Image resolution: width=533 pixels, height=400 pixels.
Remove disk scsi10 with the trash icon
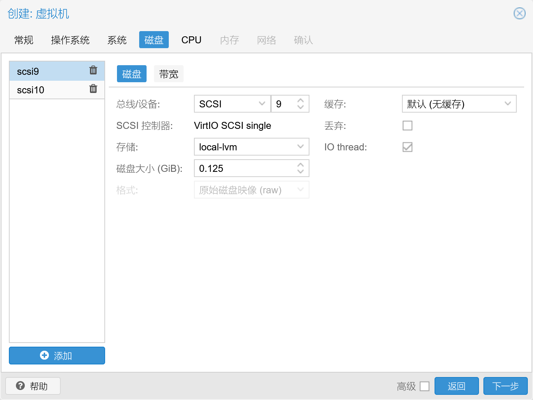click(93, 89)
